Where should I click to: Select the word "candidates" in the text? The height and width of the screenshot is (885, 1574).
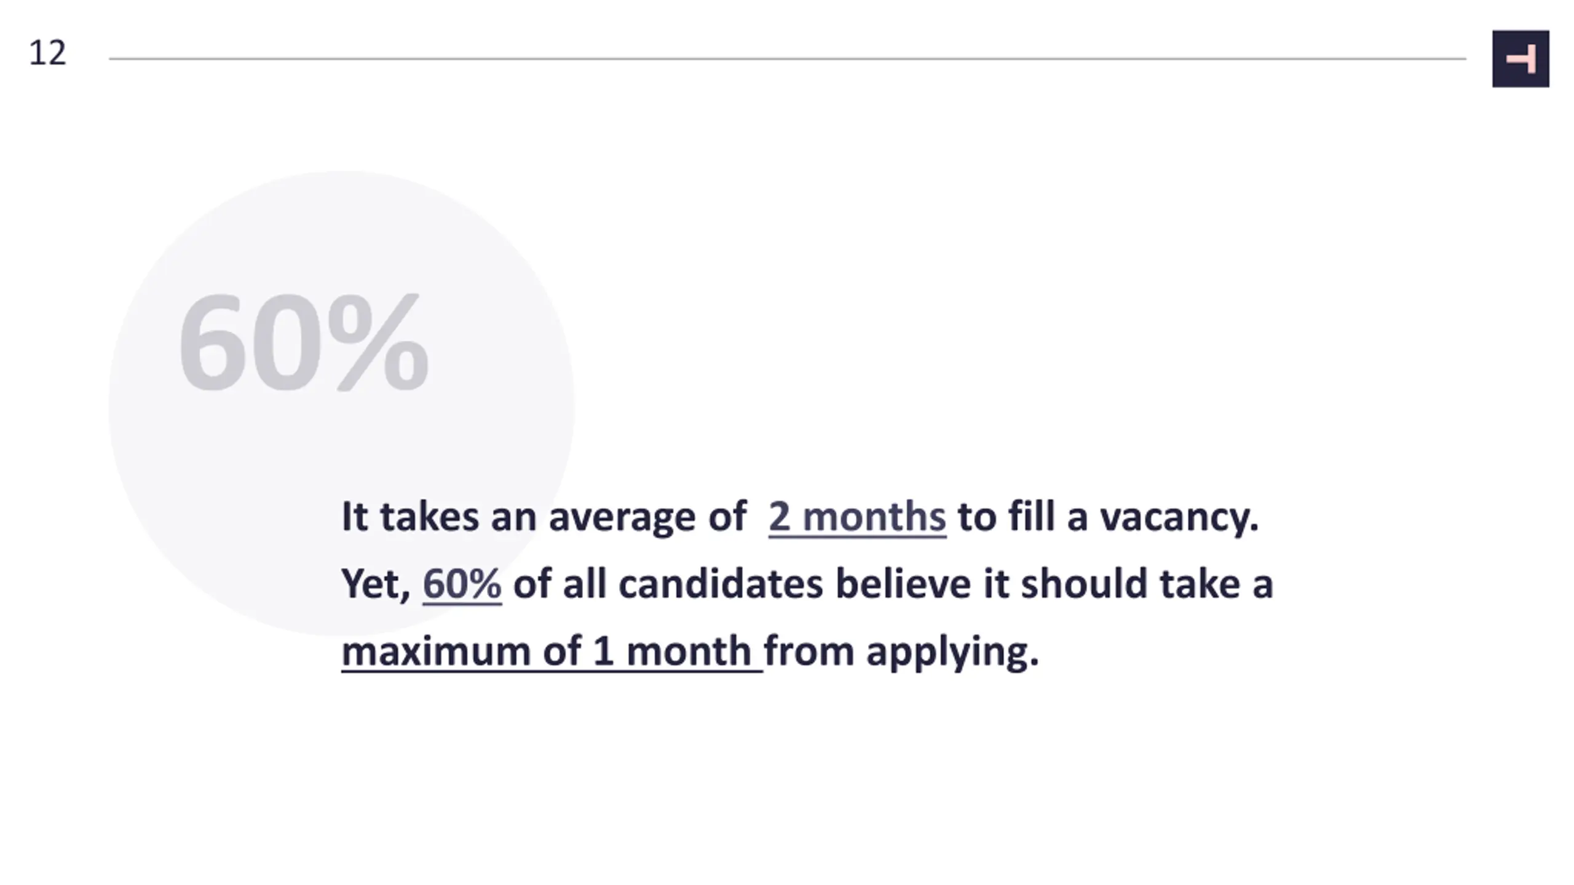pos(720,584)
